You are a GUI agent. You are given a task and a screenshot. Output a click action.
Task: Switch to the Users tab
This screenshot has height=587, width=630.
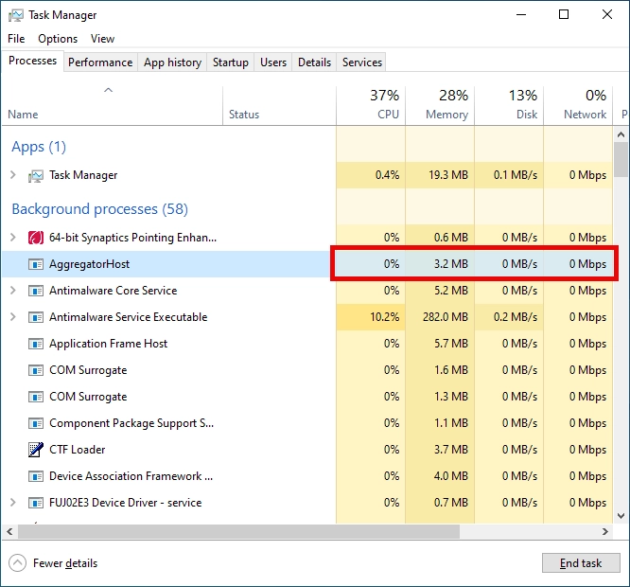273,62
